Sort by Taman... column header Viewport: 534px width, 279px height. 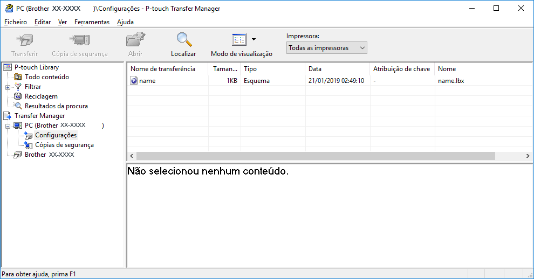point(224,69)
